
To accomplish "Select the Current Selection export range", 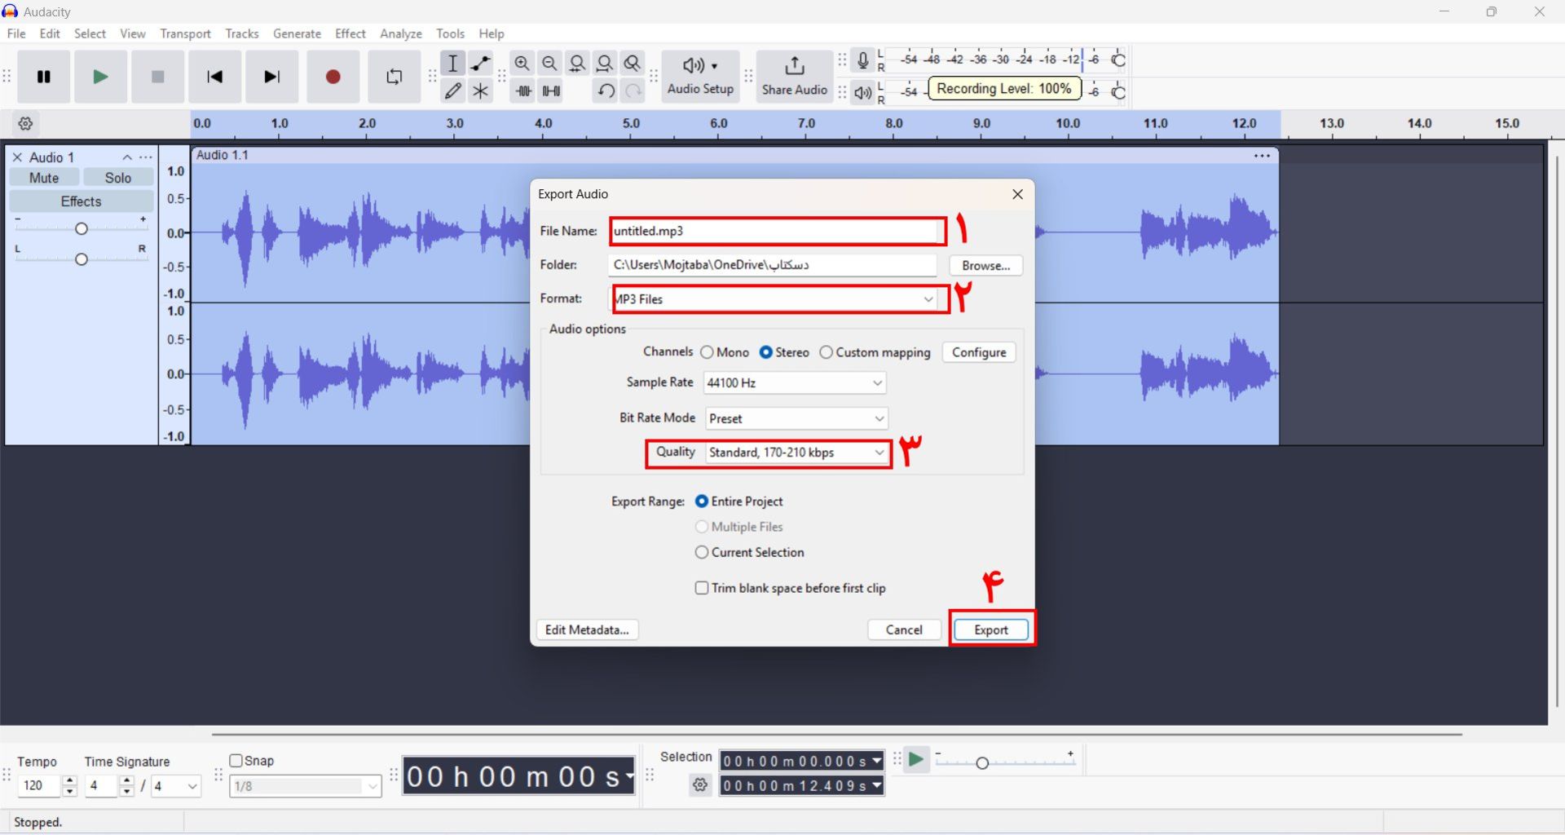I will pos(702,552).
